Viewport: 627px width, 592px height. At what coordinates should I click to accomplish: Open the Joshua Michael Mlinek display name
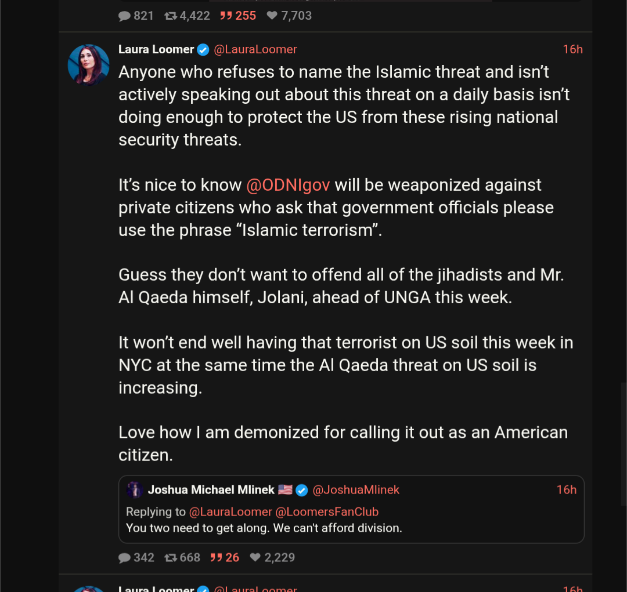click(x=211, y=490)
